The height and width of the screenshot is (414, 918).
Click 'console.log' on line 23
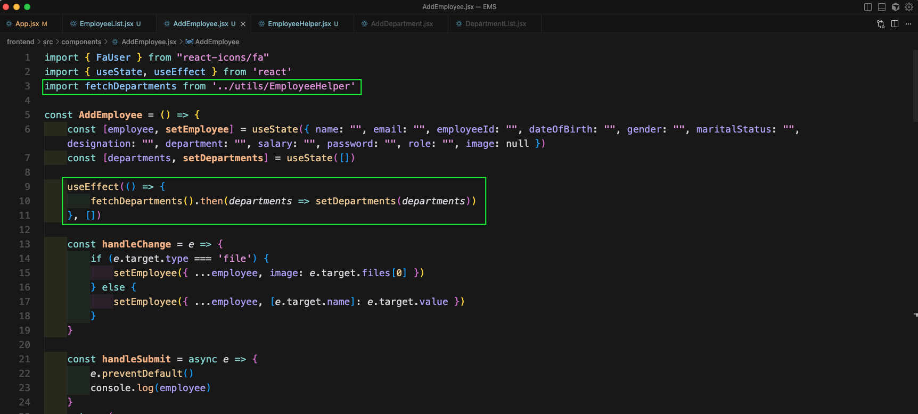click(x=122, y=388)
